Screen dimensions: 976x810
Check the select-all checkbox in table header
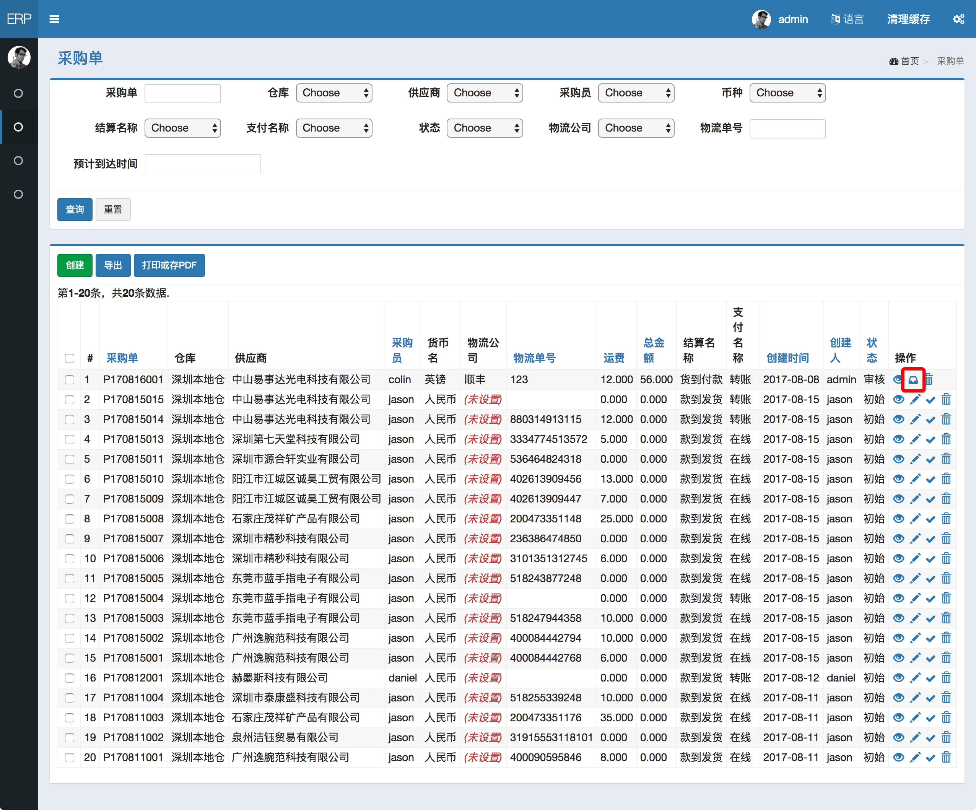pos(70,358)
